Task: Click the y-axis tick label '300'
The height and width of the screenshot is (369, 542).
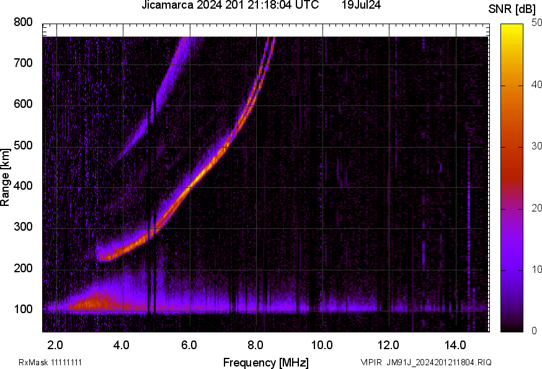Action: click(x=23, y=226)
